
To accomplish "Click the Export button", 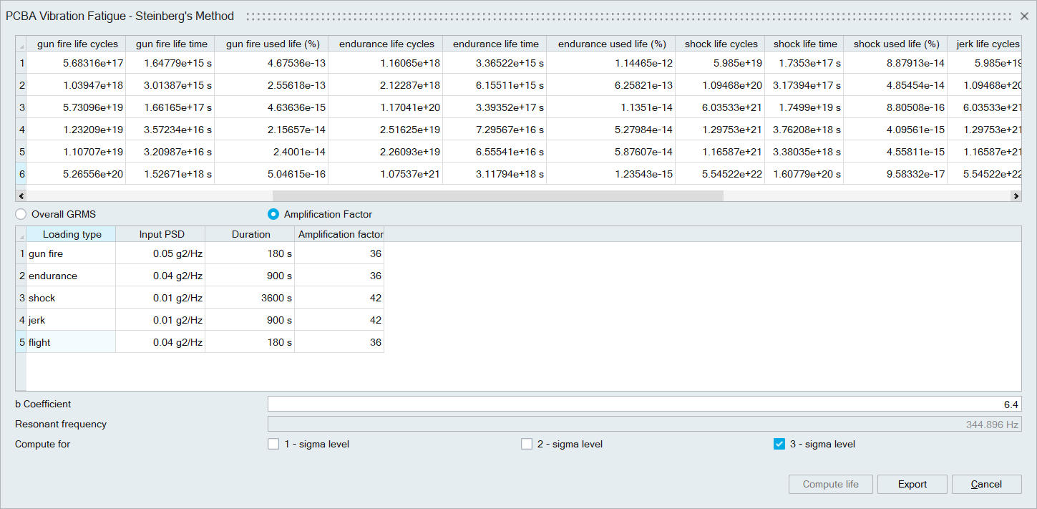I will pos(912,484).
